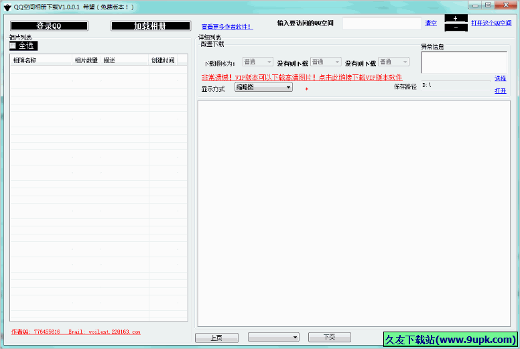Click the 打开 folder link
Image resolution: width=520 pixels, height=349 pixels.
[x=501, y=90]
